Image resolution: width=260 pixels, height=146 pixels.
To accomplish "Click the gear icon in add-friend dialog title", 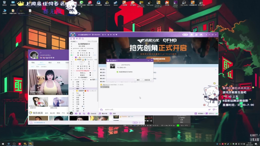I will tap(108, 61).
